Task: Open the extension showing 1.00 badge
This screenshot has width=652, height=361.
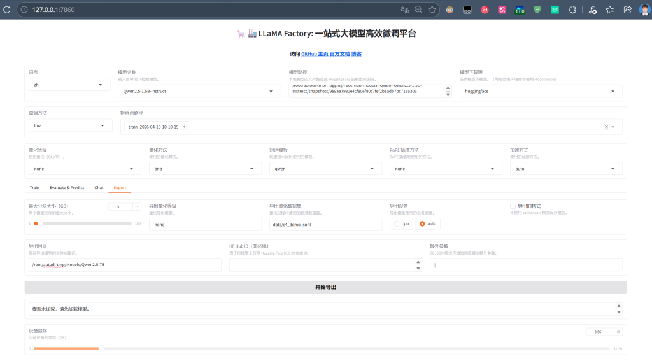Action: click(x=520, y=10)
